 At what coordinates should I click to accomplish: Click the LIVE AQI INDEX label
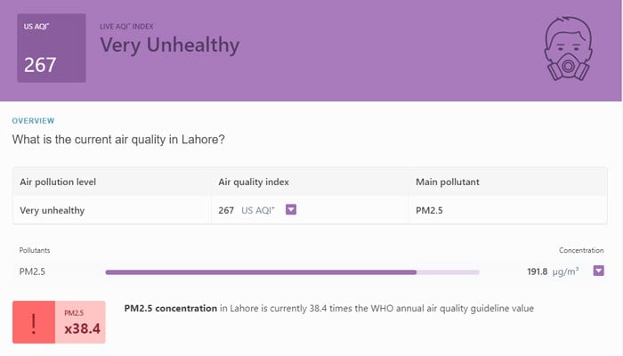133,27
